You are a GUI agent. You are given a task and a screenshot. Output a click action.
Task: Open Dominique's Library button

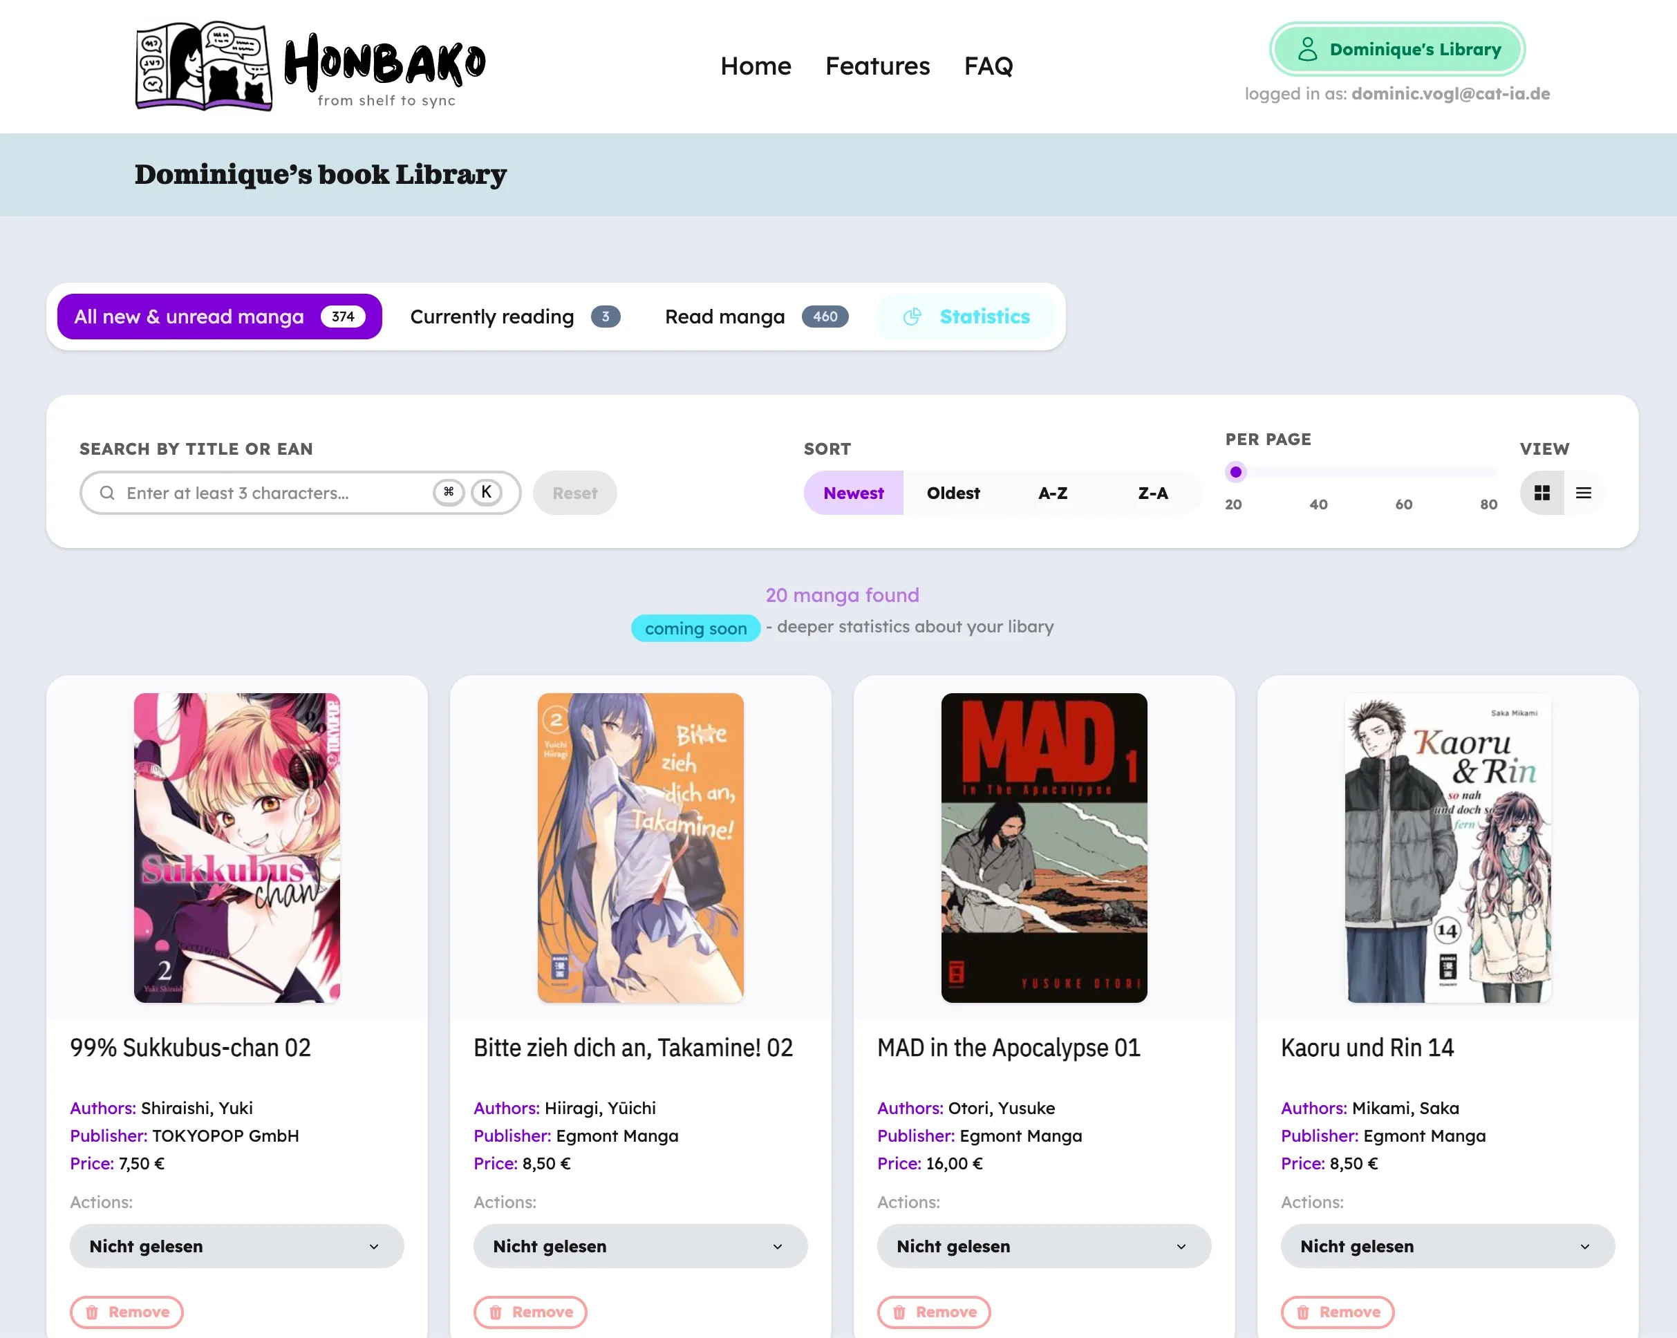1397,49
